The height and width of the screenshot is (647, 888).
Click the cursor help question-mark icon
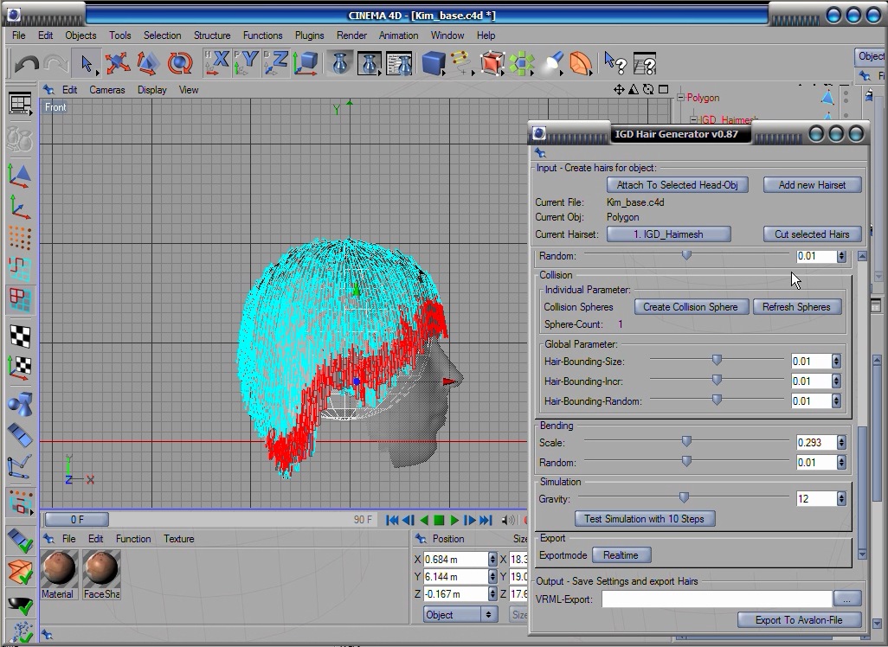pyautogui.click(x=615, y=63)
